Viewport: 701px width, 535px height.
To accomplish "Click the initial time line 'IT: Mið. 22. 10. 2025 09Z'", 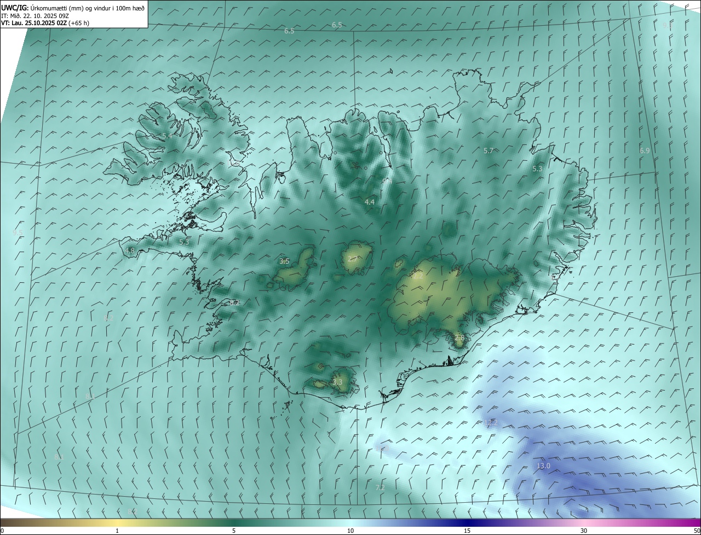I will click(35, 15).
